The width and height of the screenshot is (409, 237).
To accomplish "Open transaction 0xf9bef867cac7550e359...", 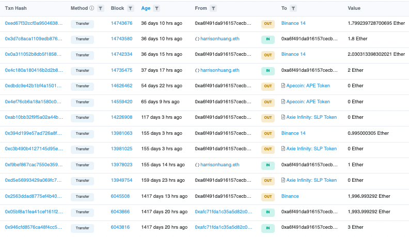I will tap(34, 165).
